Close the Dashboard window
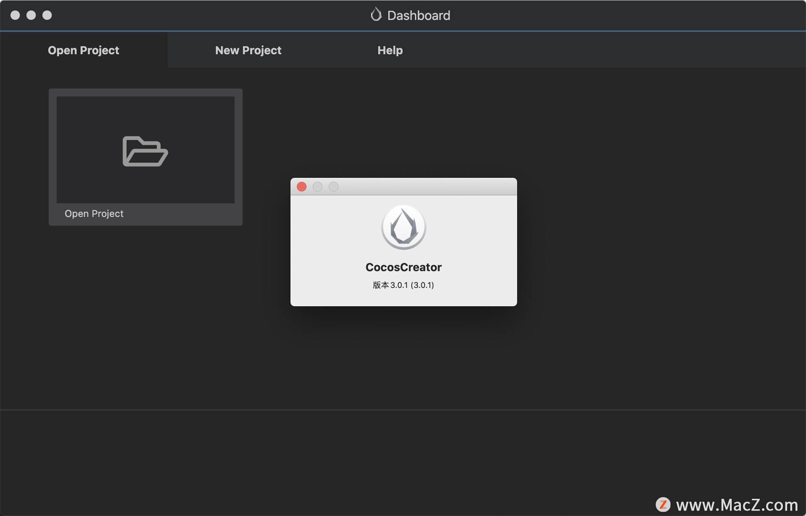 [x=15, y=15]
